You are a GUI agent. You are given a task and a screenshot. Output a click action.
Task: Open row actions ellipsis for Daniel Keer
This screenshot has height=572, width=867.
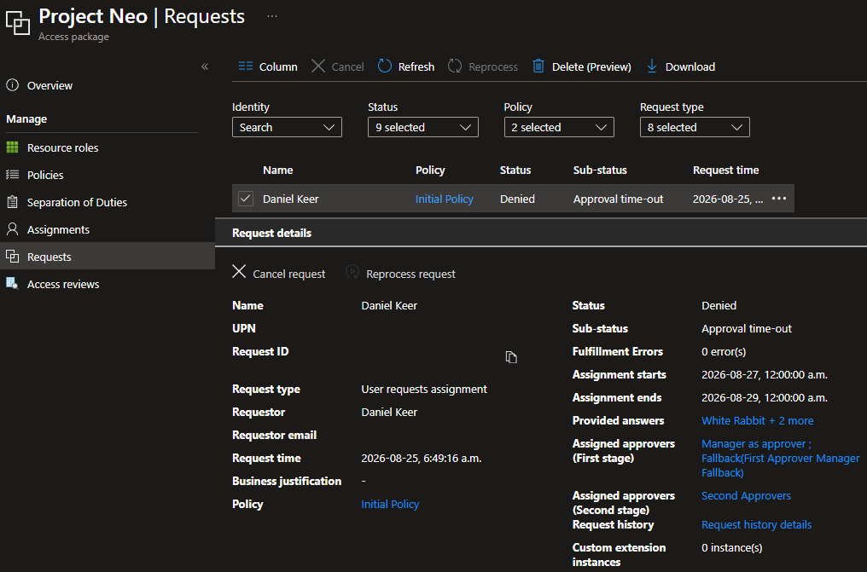778,199
